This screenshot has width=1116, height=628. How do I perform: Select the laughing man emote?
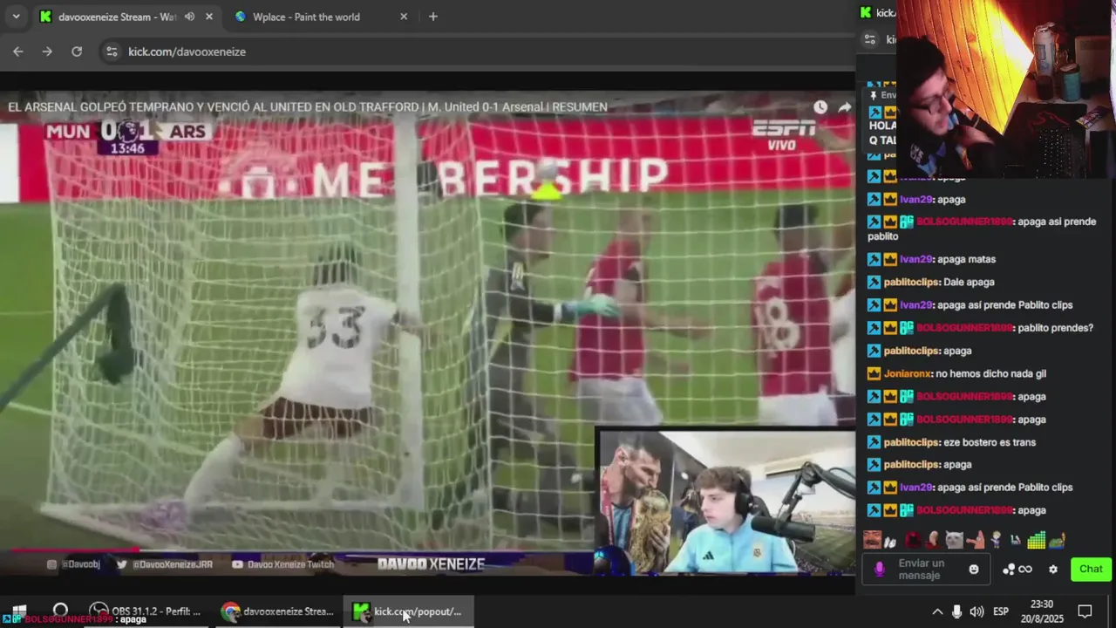coord(872,541)
